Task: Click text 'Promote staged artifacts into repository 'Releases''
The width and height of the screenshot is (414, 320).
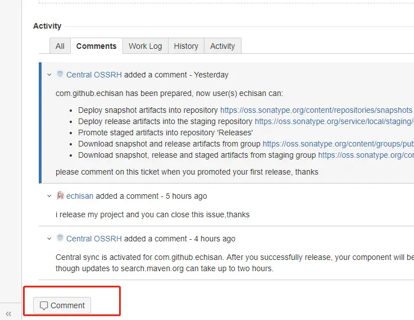Action: (165, 132)
